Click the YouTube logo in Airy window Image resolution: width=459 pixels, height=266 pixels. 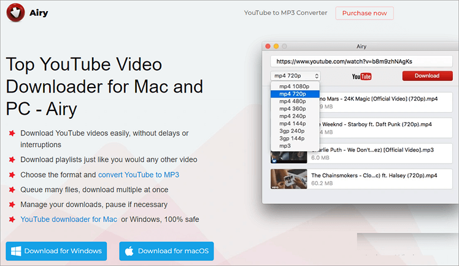click(361, 76)
